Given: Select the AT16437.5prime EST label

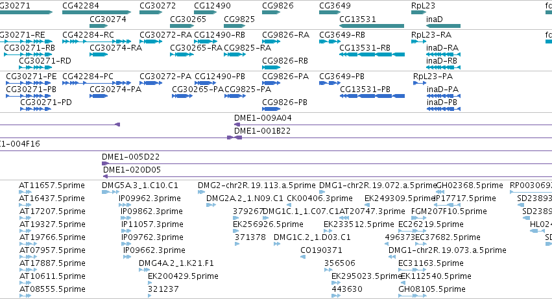Looking at the screenshot, I should (x=52, y=198).
